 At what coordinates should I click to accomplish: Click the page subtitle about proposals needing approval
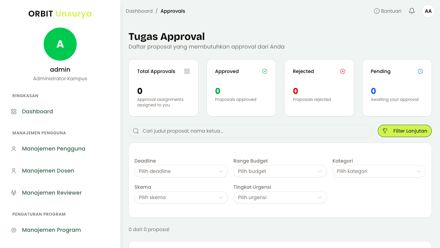[207, 46]
